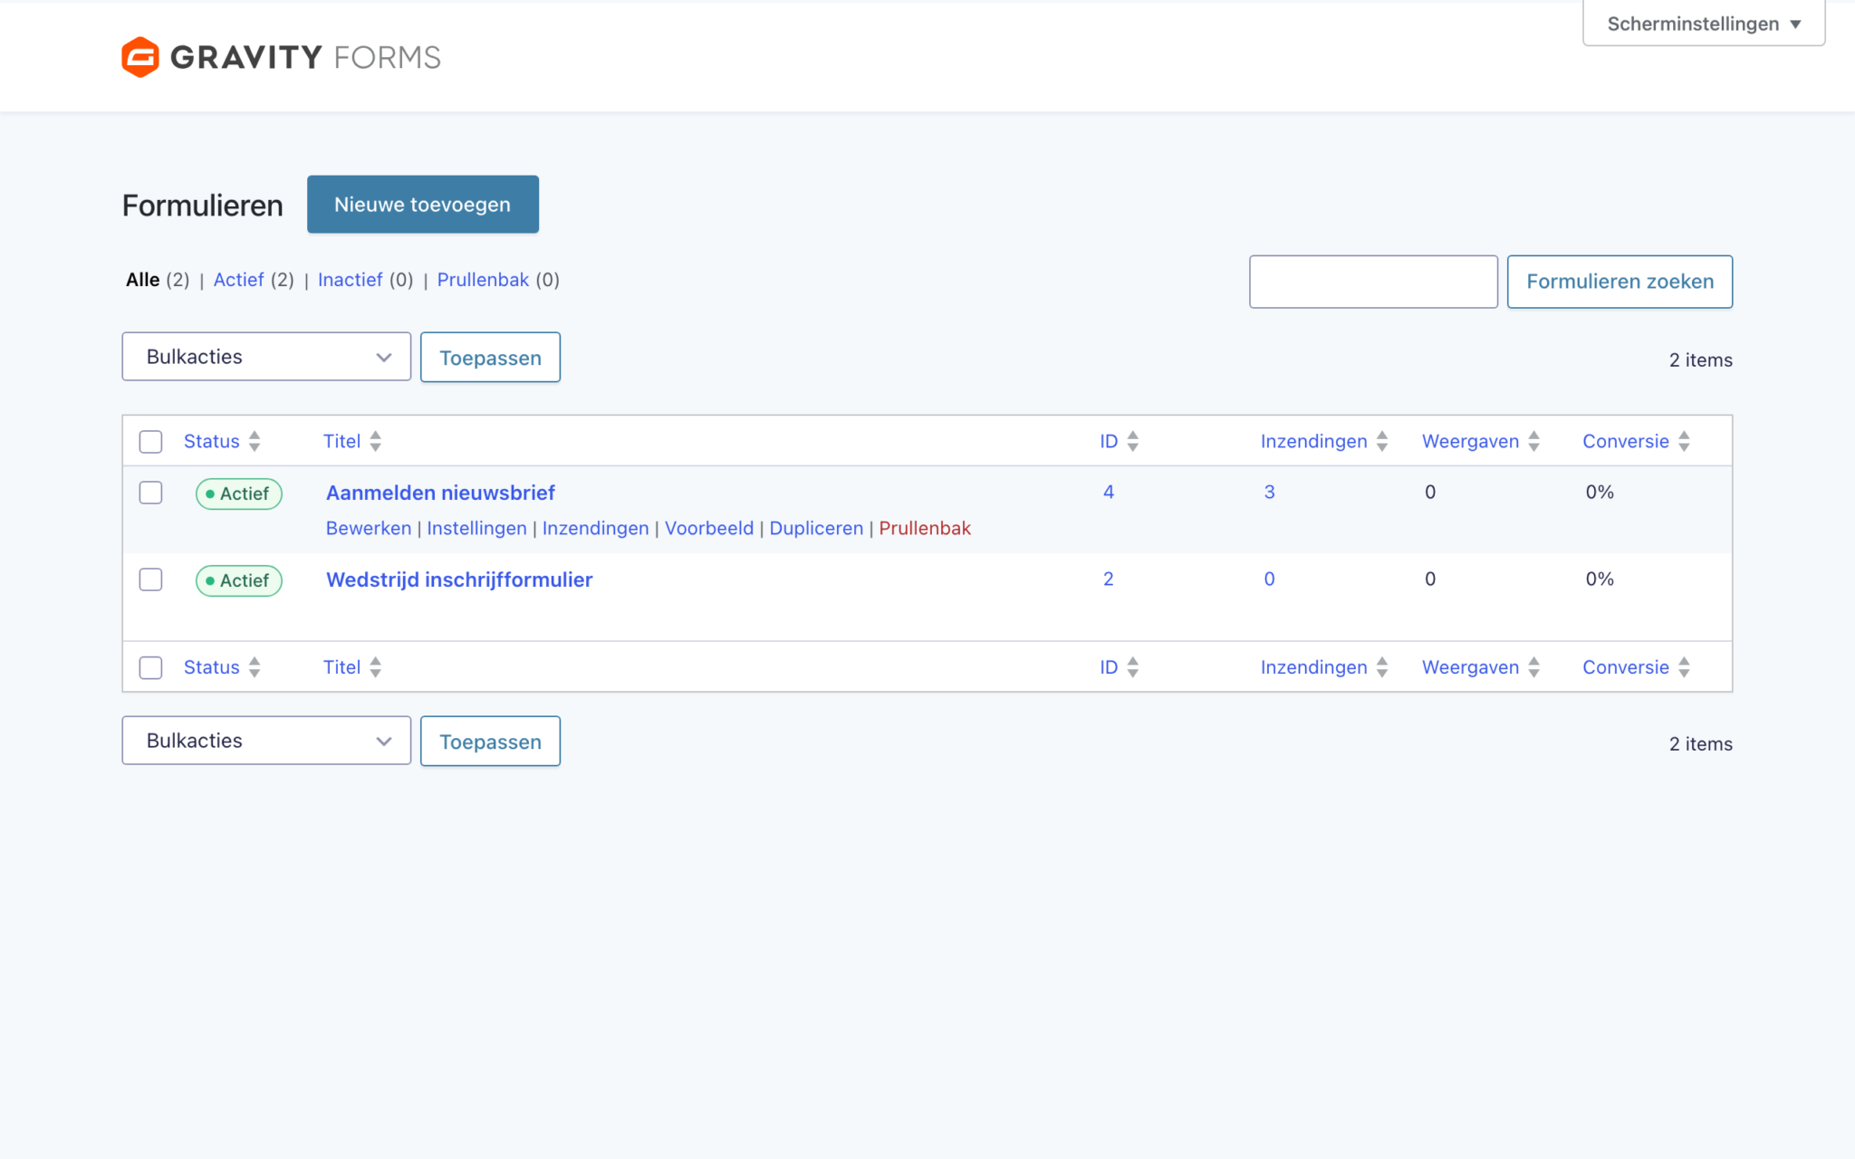The height and width of the screenshot is (1159, 1855).
Task: Click Voorbeeld under Aanmelden nieuwsbrief
Action: tap(709, 528)
